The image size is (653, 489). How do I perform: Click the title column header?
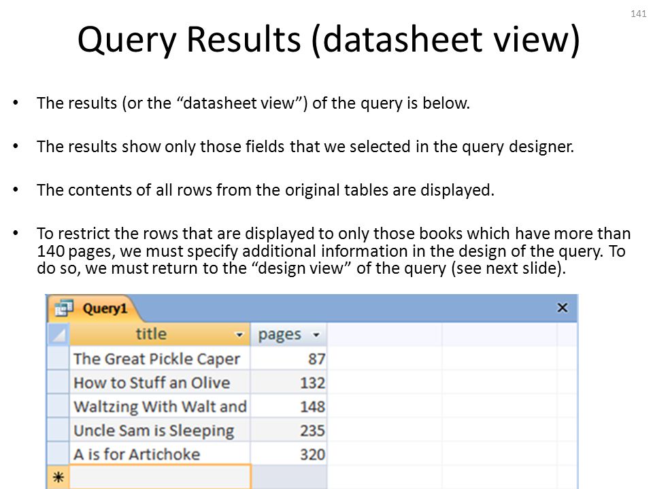pos(159,334)
